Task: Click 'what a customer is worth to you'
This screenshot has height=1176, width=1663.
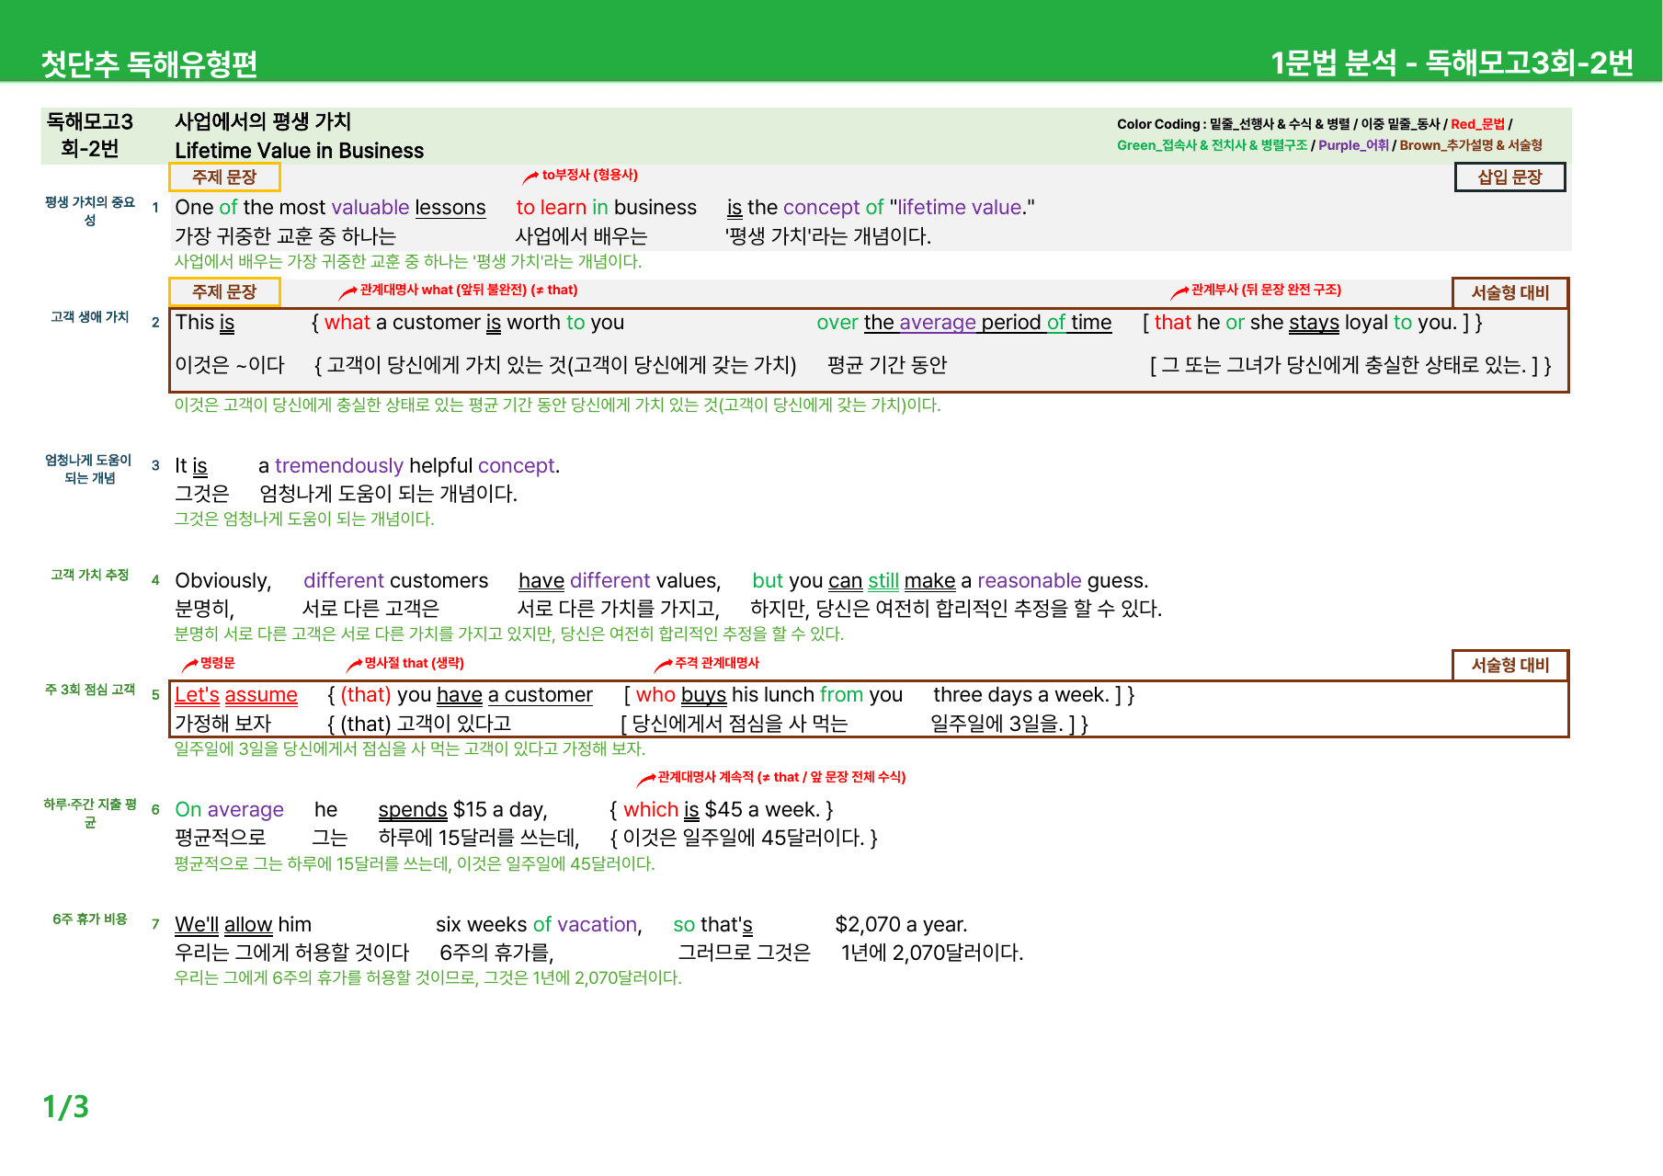Action: (x=474, y=323)
